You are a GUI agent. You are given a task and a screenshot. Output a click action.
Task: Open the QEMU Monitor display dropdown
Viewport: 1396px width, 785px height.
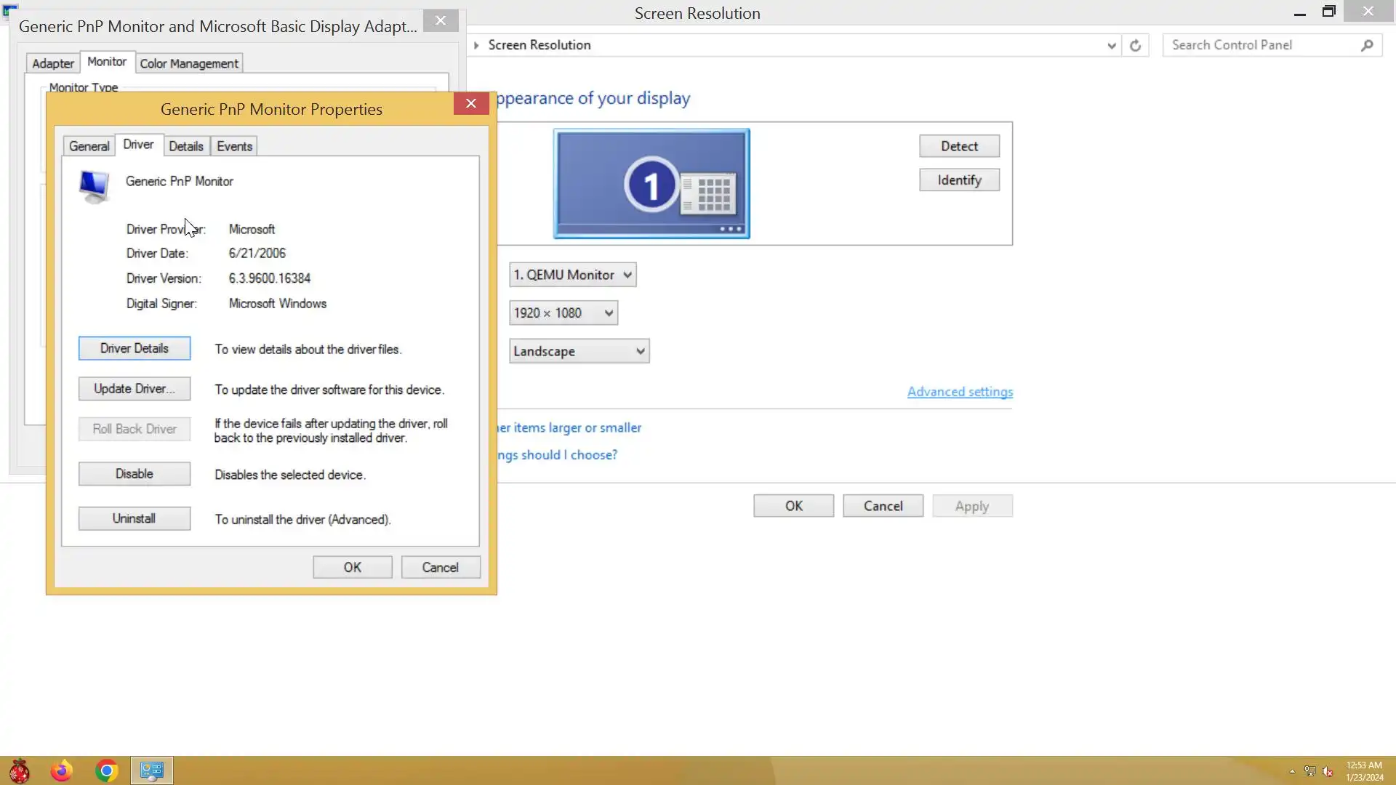[572, 275]
